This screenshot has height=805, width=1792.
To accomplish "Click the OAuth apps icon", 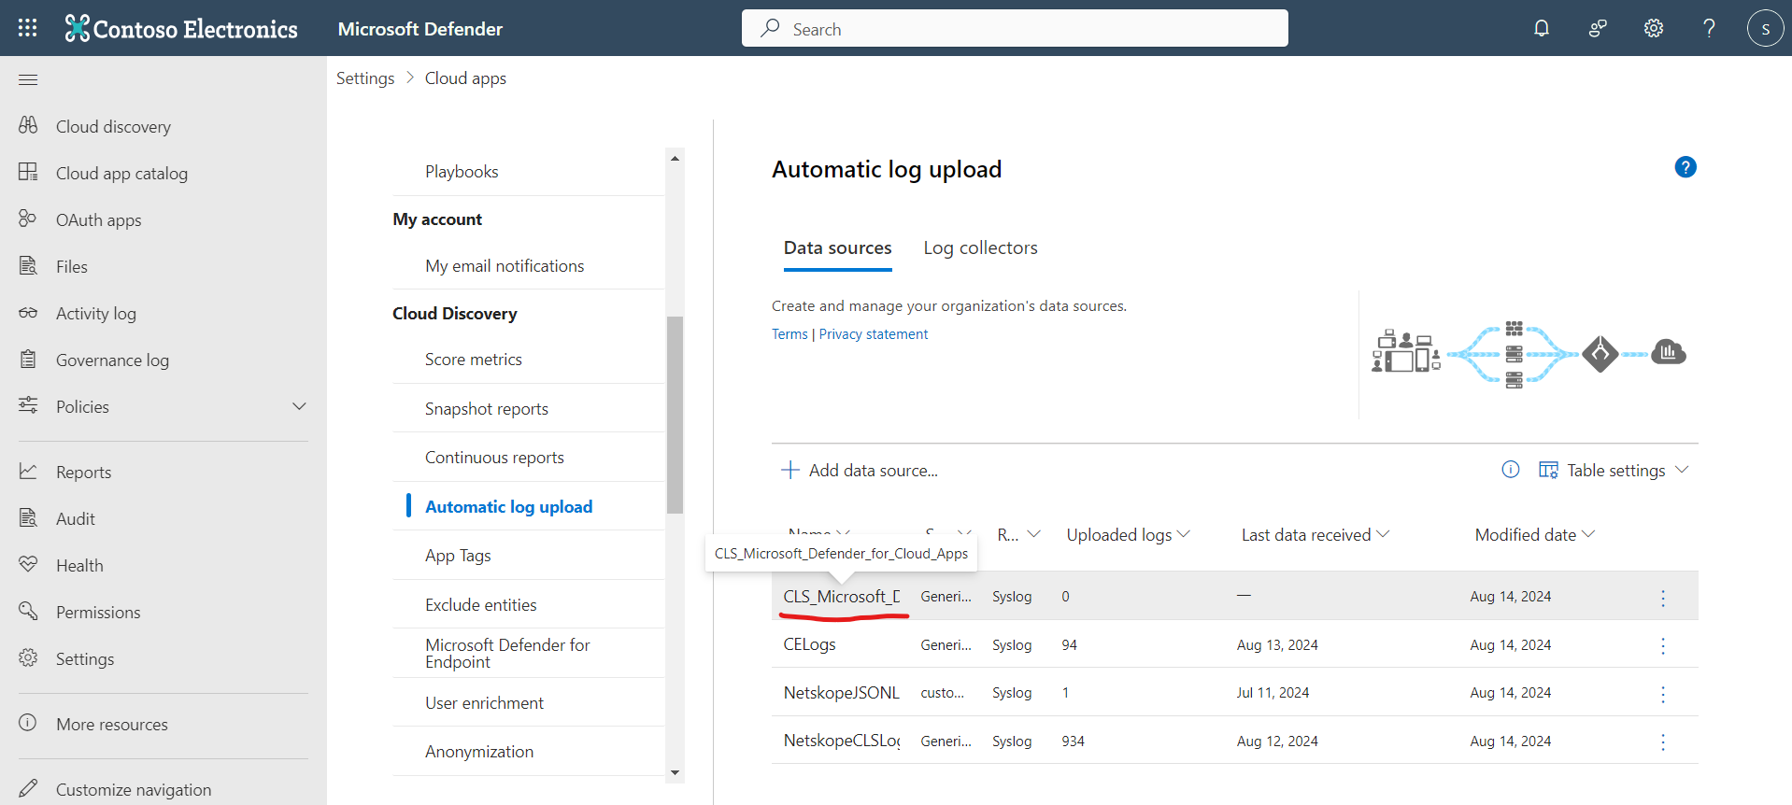I will [x=28, y=219].
